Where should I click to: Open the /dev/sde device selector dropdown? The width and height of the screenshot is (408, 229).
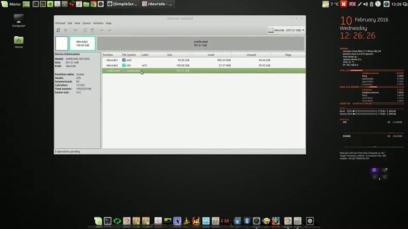click(x=286, y=30)
